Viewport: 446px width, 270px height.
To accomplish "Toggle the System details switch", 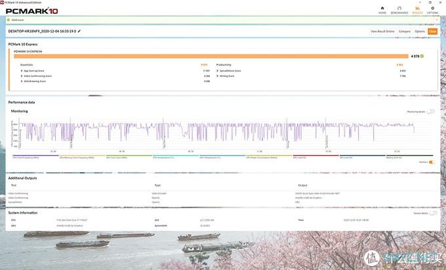I will pyautogui.click(x=433, y=213).
